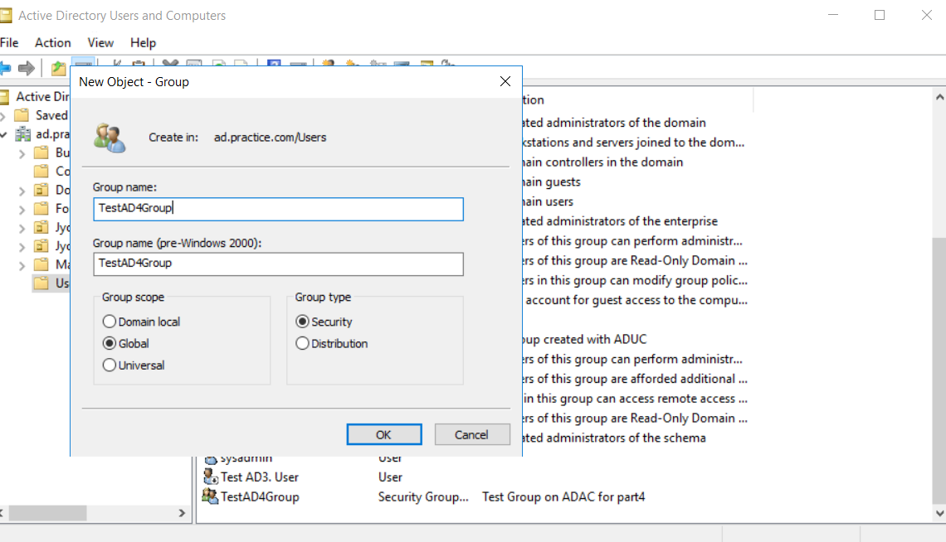946x542 pixels.
Task: Click 'in this group can access remote access' text
Action: tap(636, 398)
